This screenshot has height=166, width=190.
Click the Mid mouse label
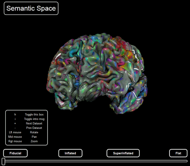tap(15, 137)
